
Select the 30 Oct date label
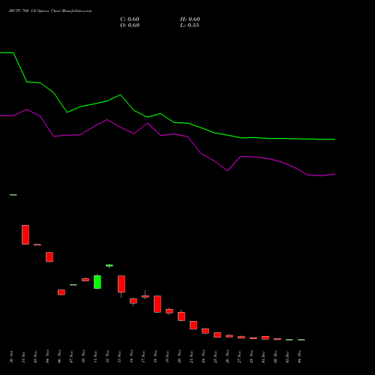[x=11, y=357]
